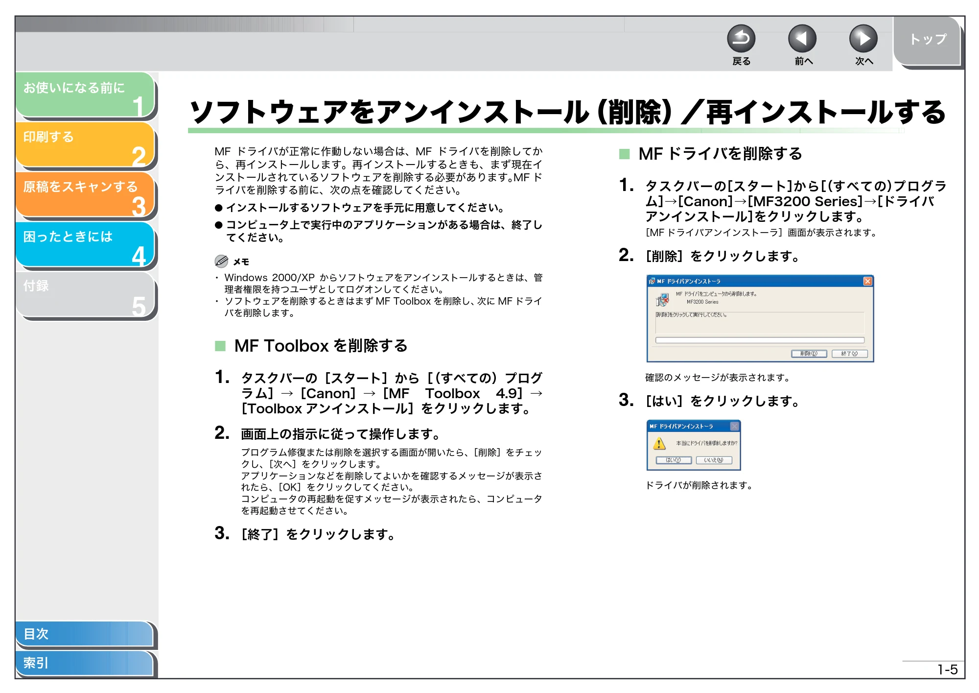Click the page number 1-5

click(947, 669)
